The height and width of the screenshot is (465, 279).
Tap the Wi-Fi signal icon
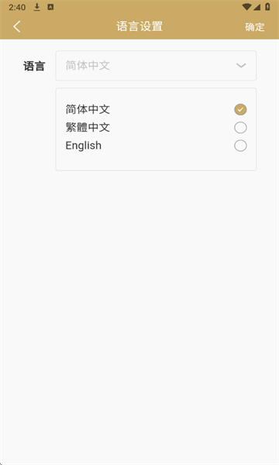tap(246, 7)
